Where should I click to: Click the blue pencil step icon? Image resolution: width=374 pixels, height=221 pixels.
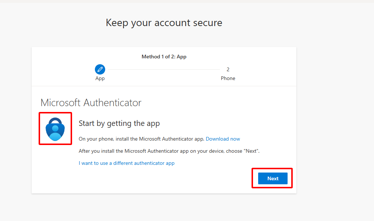[x=100, y=69]
